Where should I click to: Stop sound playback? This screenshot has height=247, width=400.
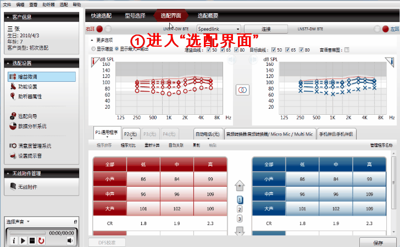pos(32,240)
